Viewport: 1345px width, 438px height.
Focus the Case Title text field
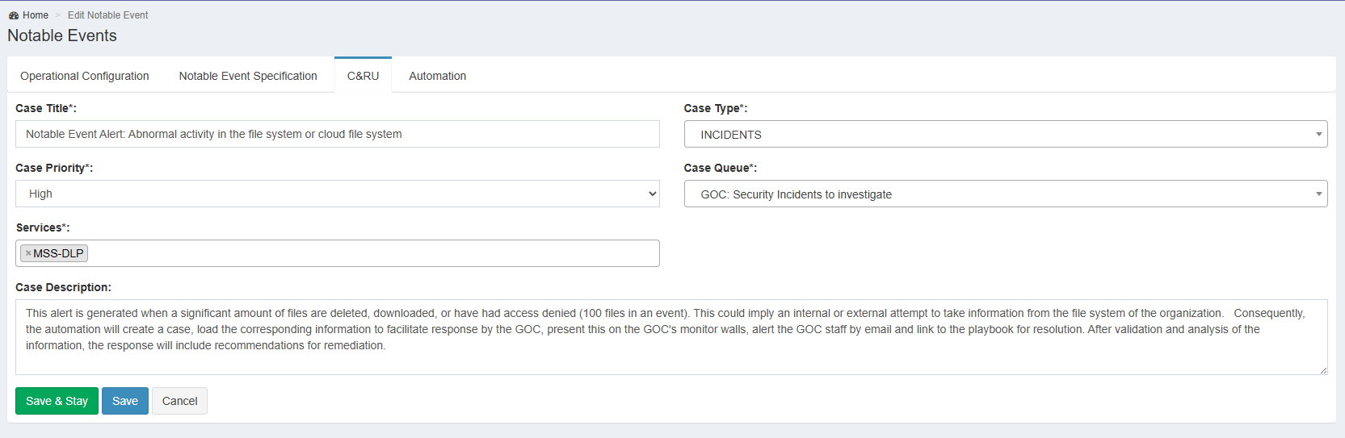tap(337, 134)
